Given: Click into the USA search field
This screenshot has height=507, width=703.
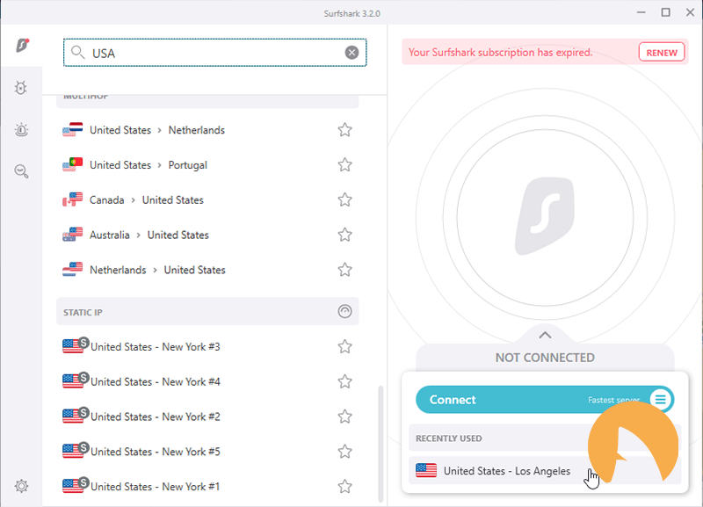Looking at the screenshot, I should pyautogui.click(x=214, y=53).
